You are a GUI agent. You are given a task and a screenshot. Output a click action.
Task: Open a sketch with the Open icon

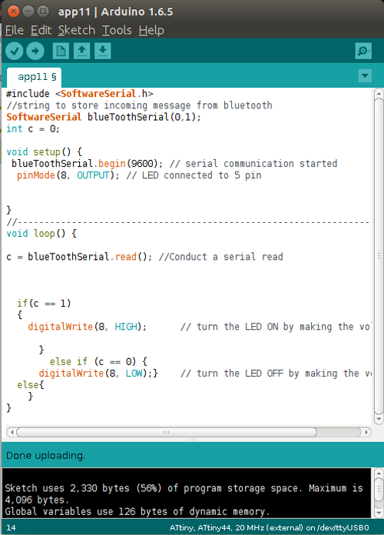[x=82, y=52]
